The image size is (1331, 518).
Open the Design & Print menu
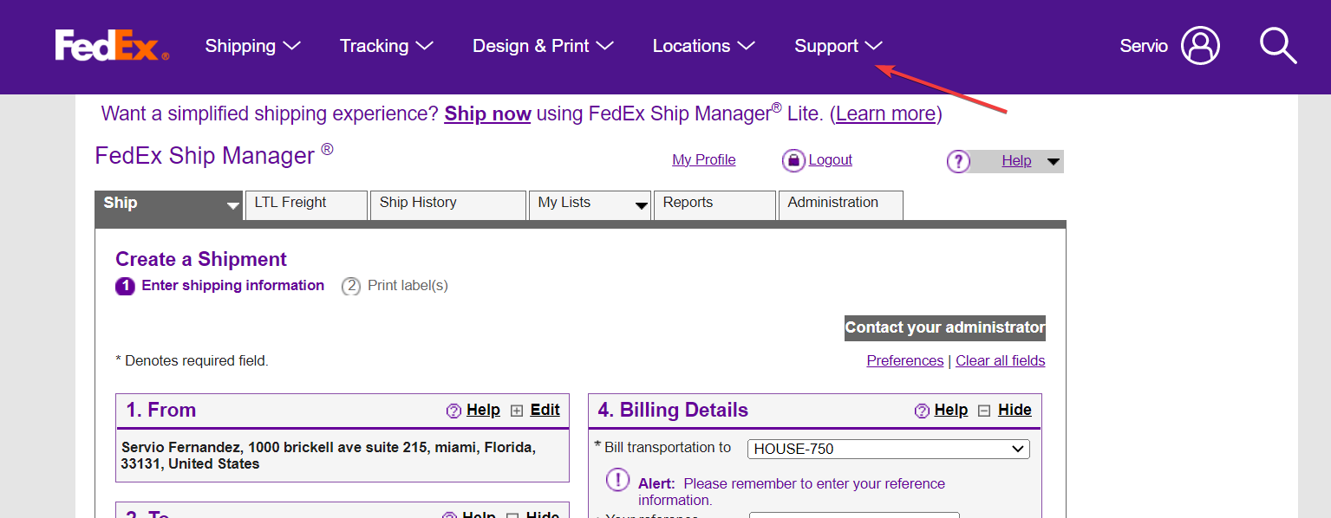click(543, 46)
